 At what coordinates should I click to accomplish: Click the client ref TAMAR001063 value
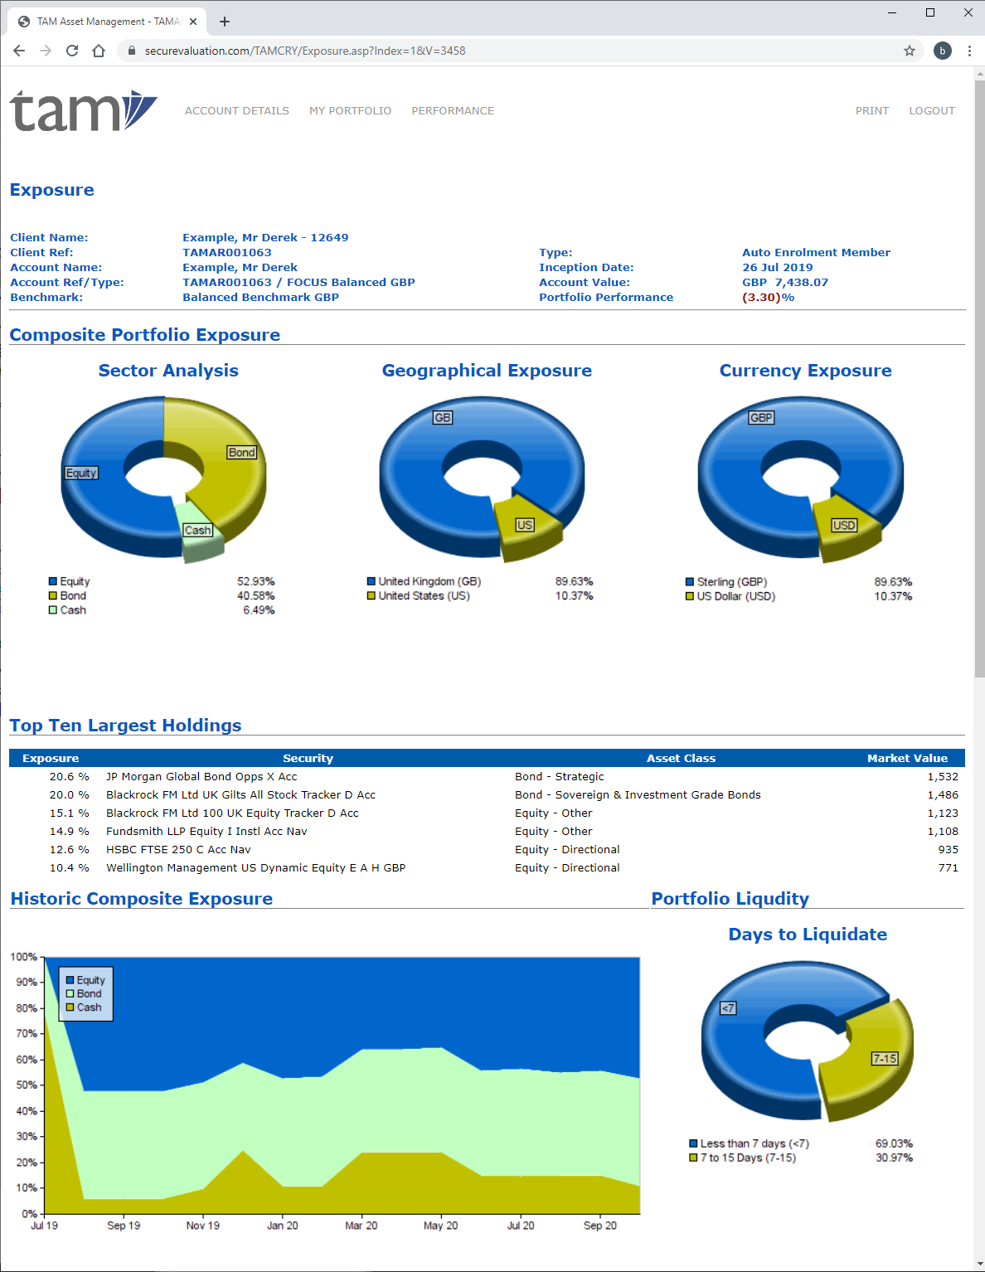point(227,253)
